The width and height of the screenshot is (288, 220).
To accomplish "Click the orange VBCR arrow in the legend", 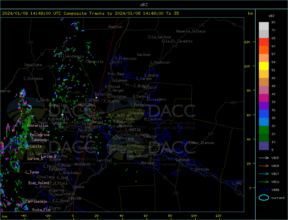I will 264,166.
